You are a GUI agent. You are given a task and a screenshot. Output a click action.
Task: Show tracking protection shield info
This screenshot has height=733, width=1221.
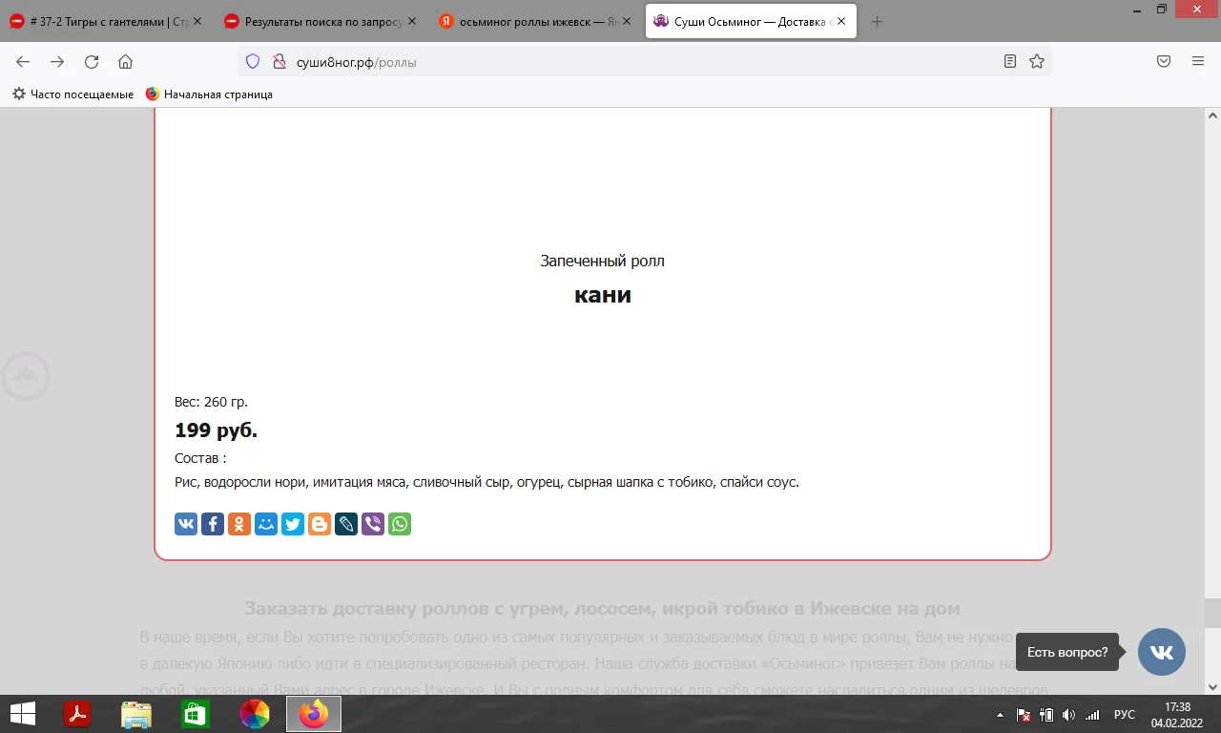pyautogui.click(x=253, y=62)
